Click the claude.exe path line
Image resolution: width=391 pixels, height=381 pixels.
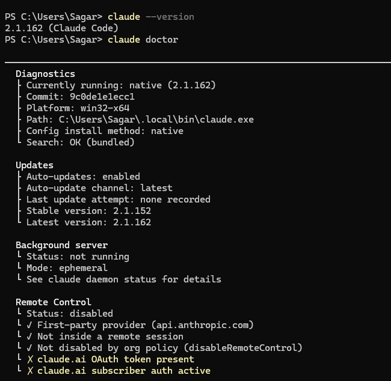(x=140, y=120)
